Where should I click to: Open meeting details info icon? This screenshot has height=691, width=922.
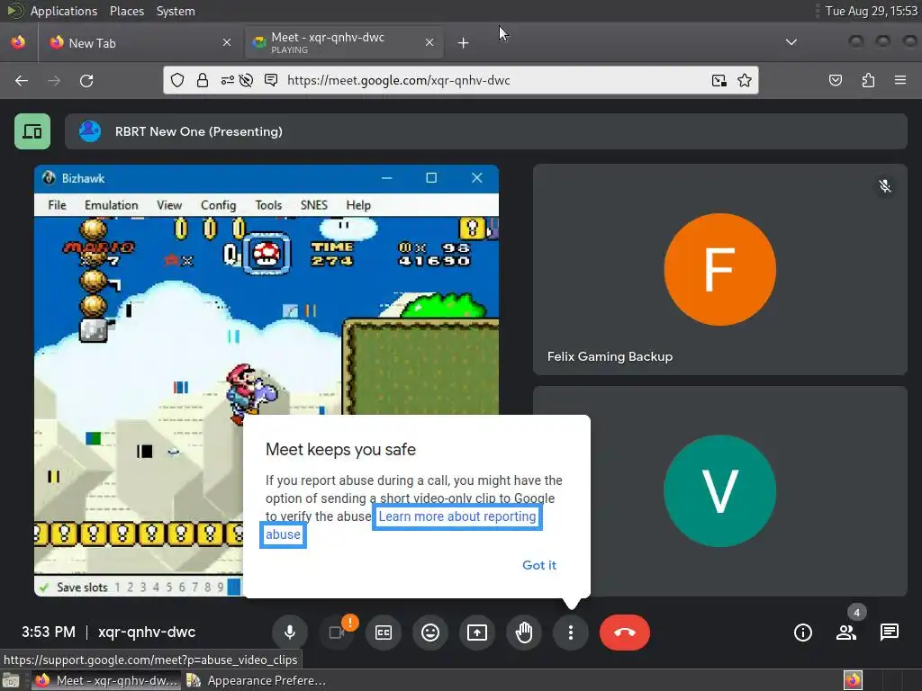pyautogui.click(x=802, y=633)
